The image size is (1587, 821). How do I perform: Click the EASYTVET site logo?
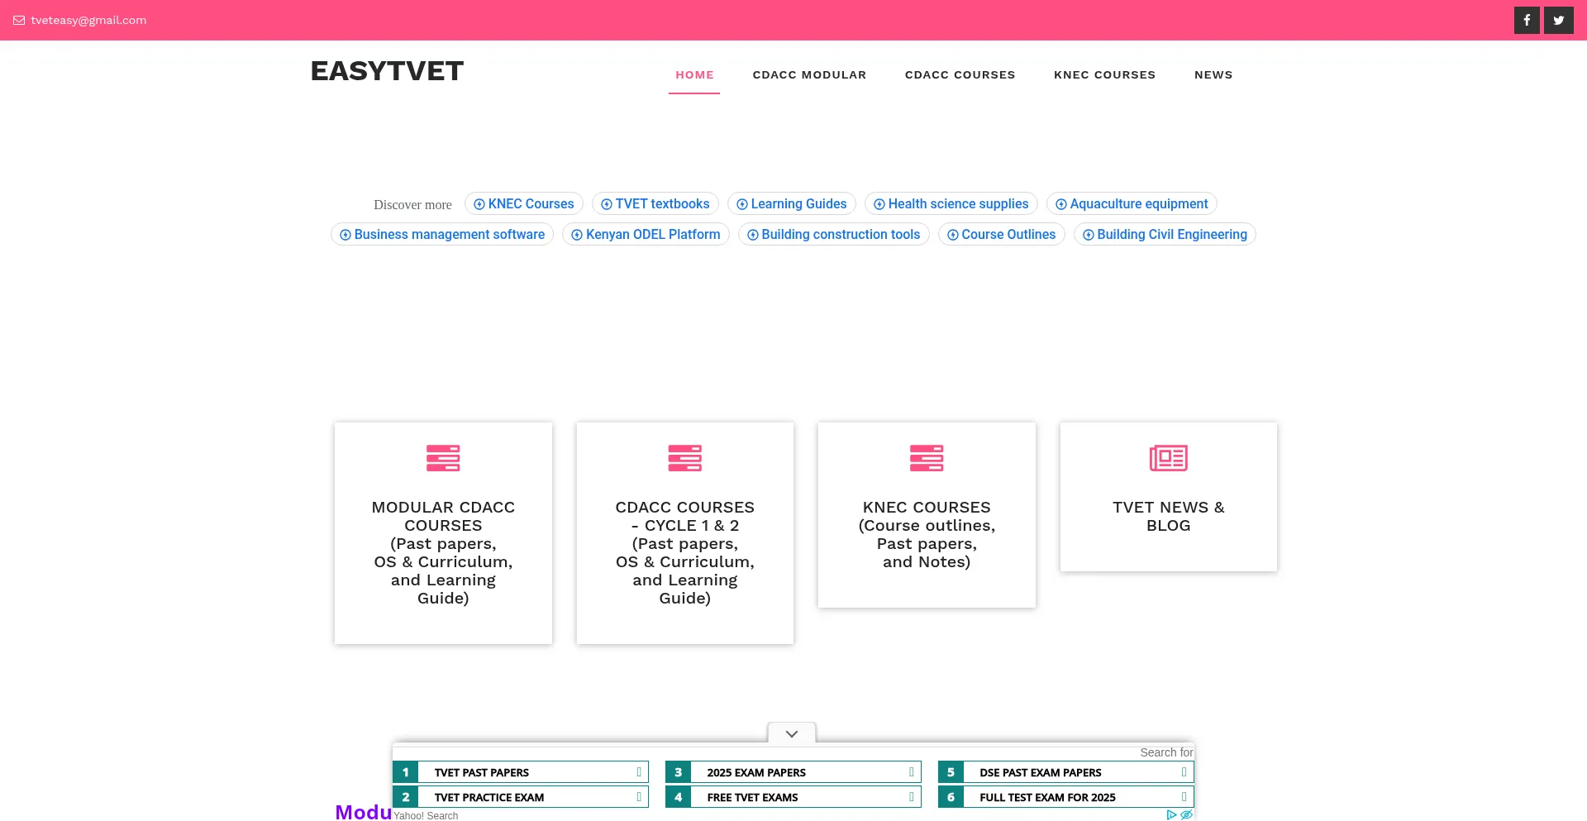click(x=387, y=71)
